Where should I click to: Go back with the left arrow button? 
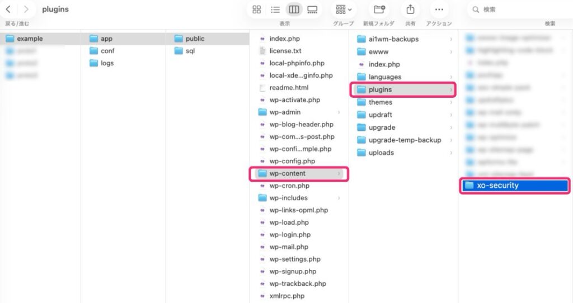(x=8, y=10)
